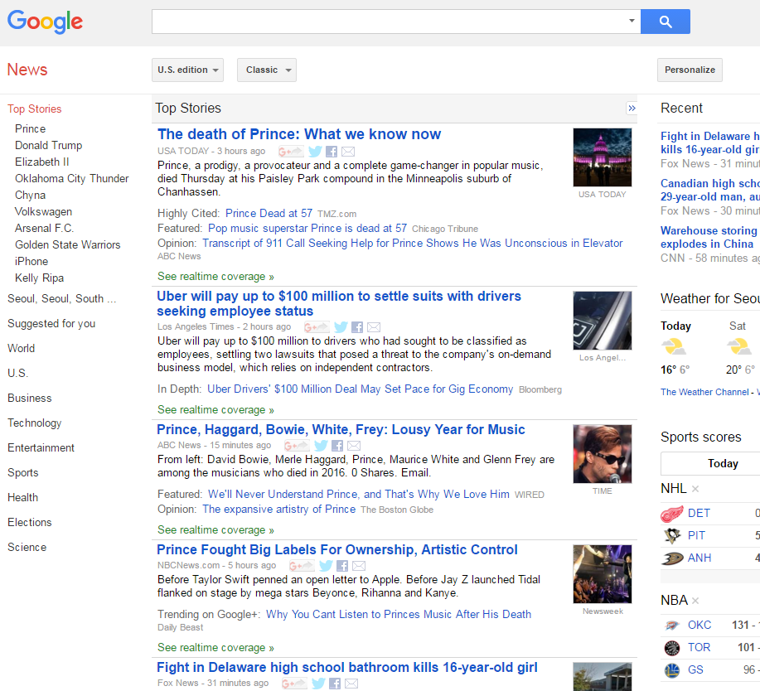Open the OKC Thunder team logo
Screen dimensions: 760x691
coord(672,625)
